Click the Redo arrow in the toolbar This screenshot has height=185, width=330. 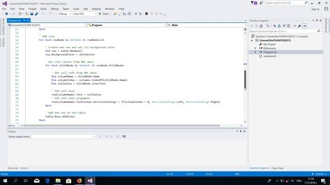(x=51, y=14)
